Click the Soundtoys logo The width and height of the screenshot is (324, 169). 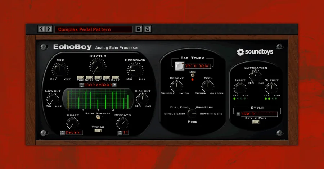255,52
